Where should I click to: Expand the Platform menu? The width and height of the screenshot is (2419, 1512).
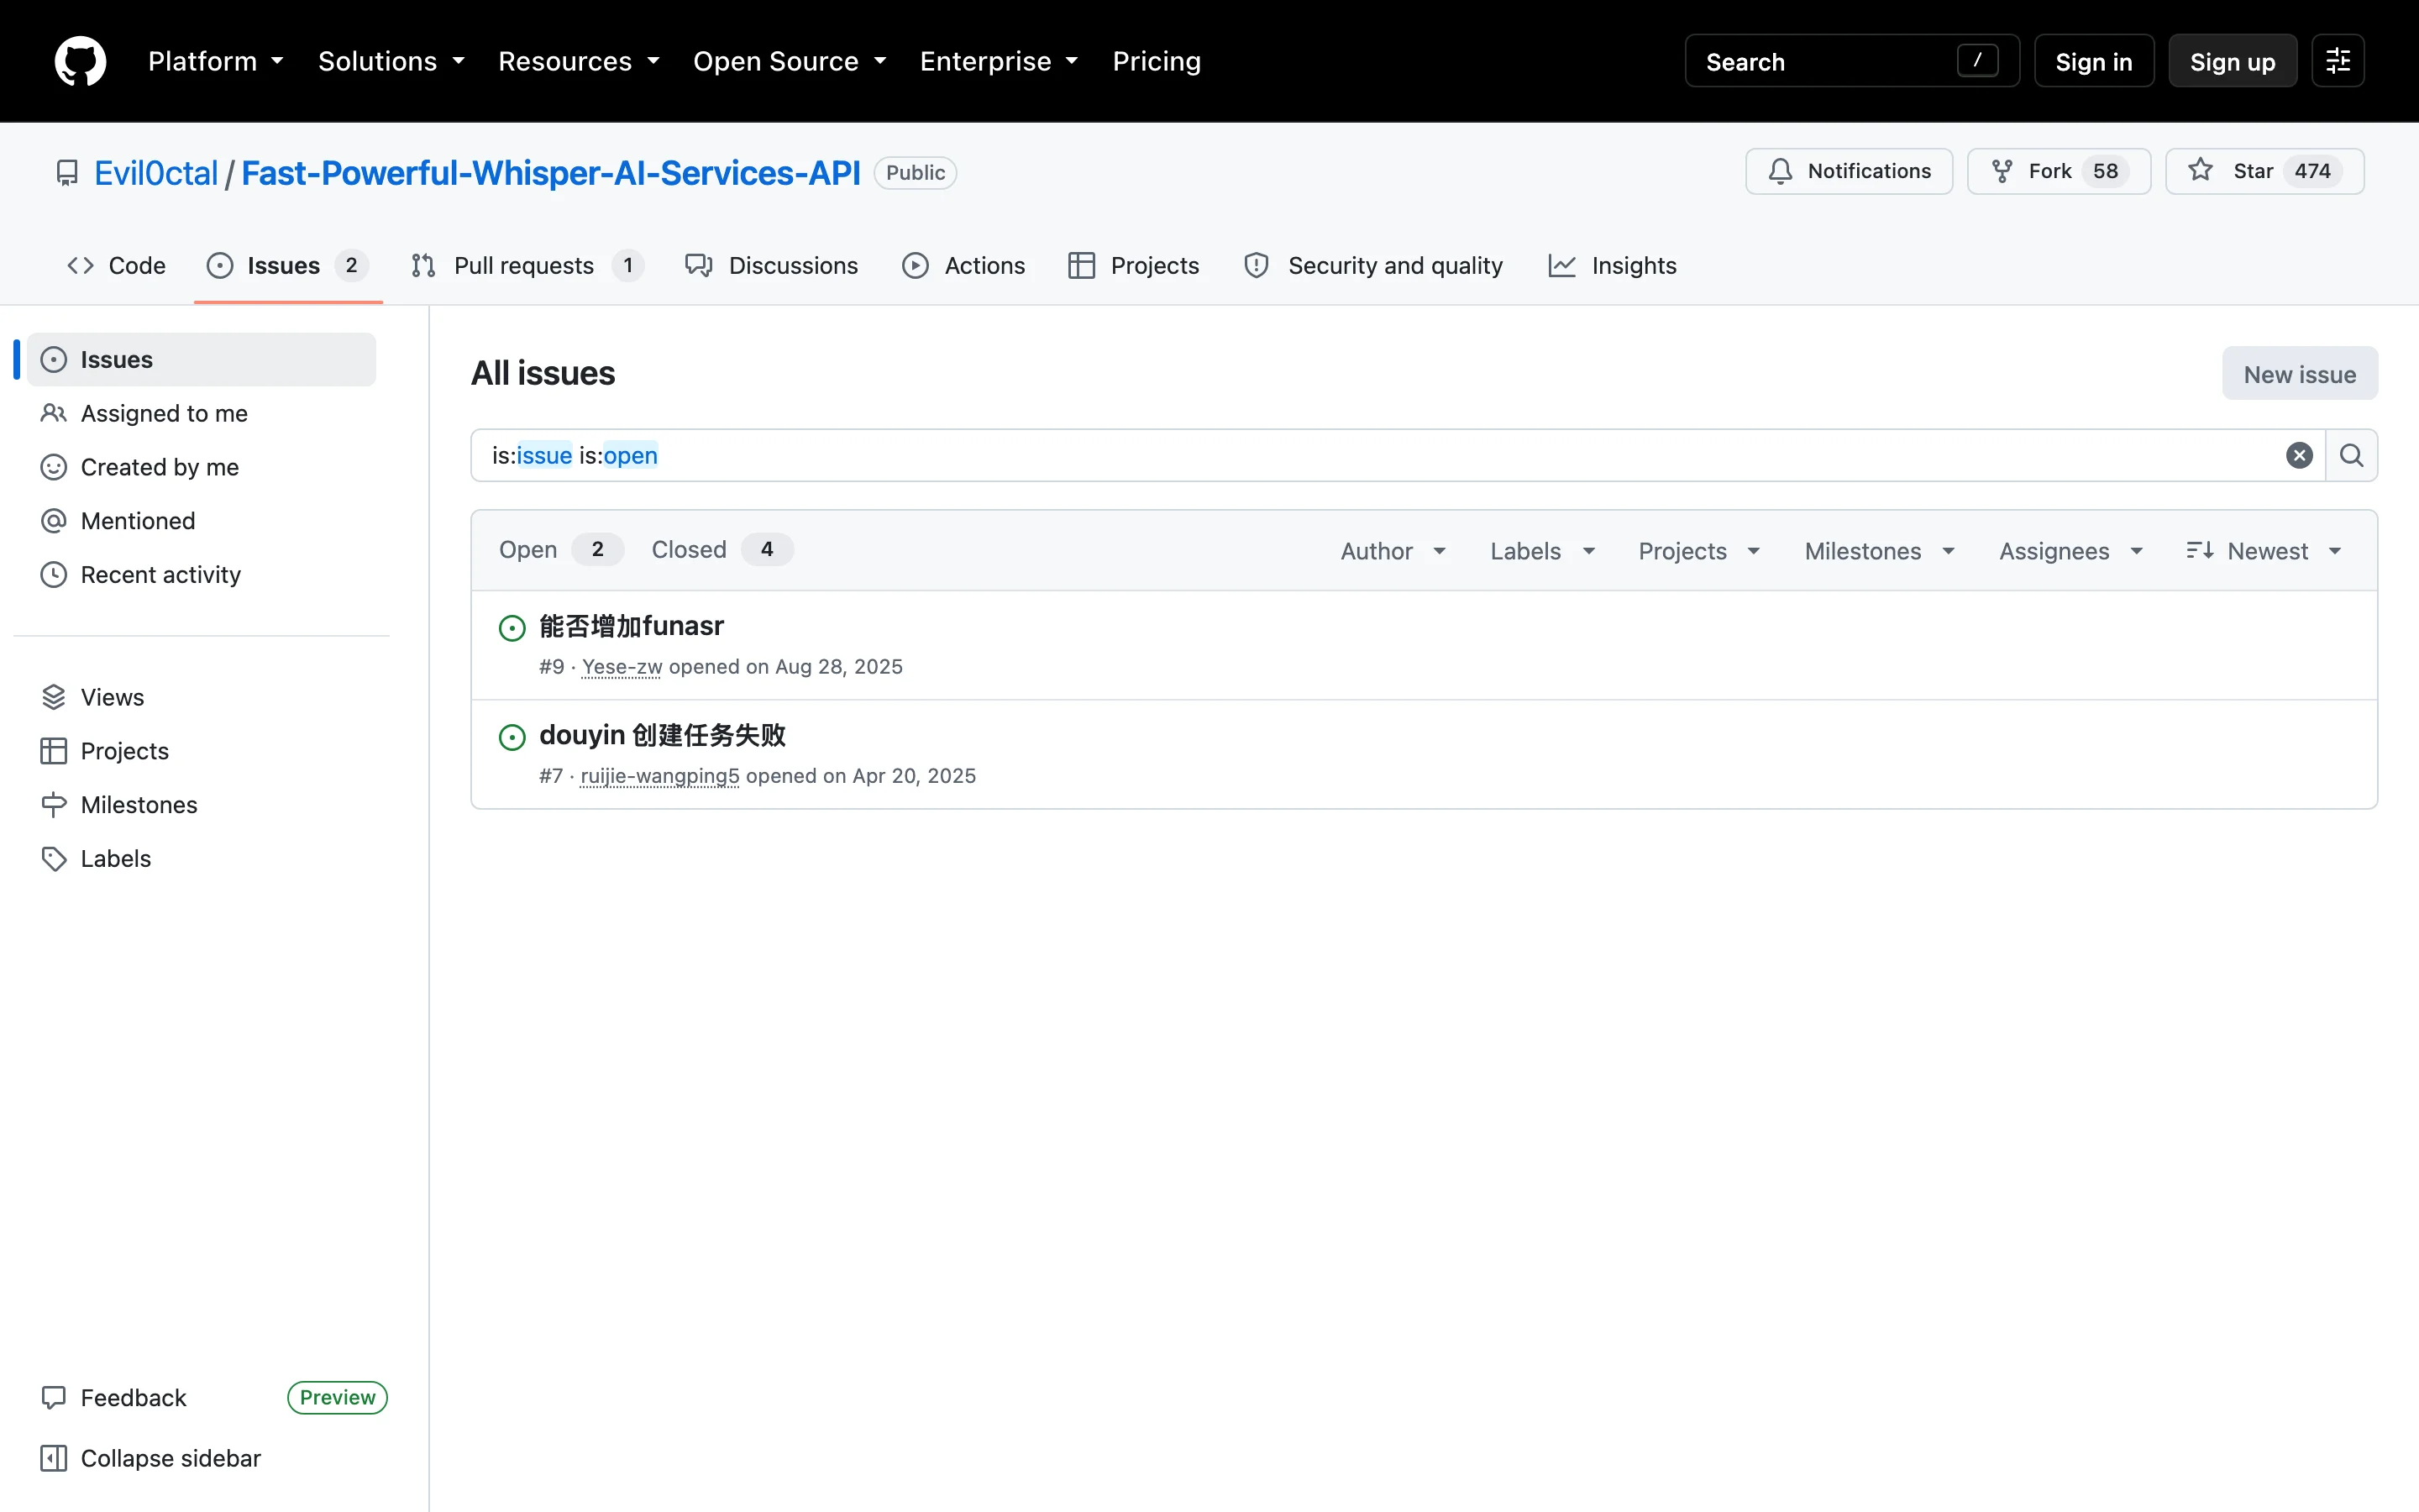coord(216,61)
